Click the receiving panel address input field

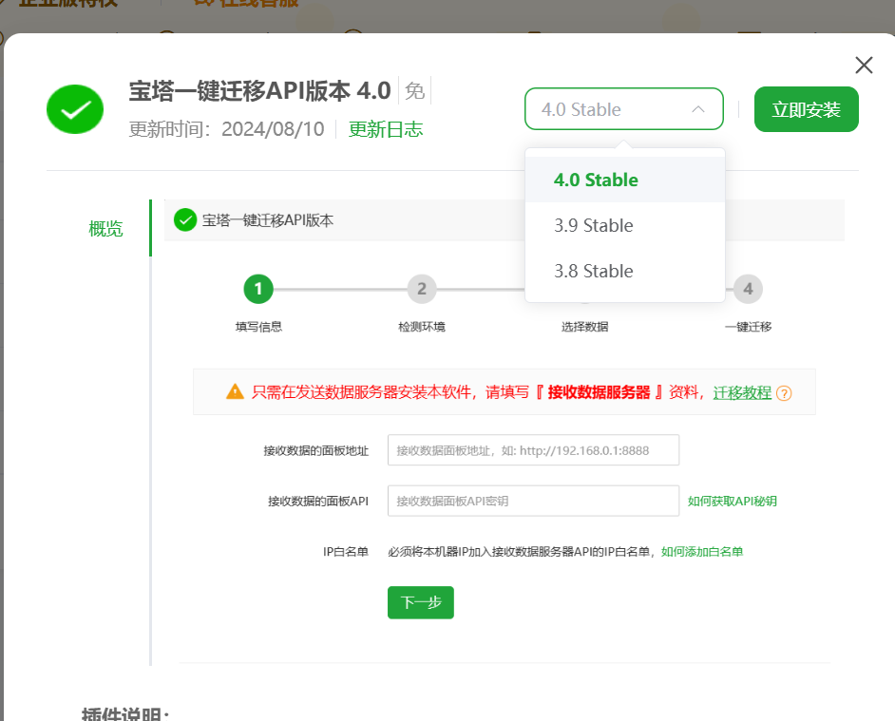click(533, 449)
